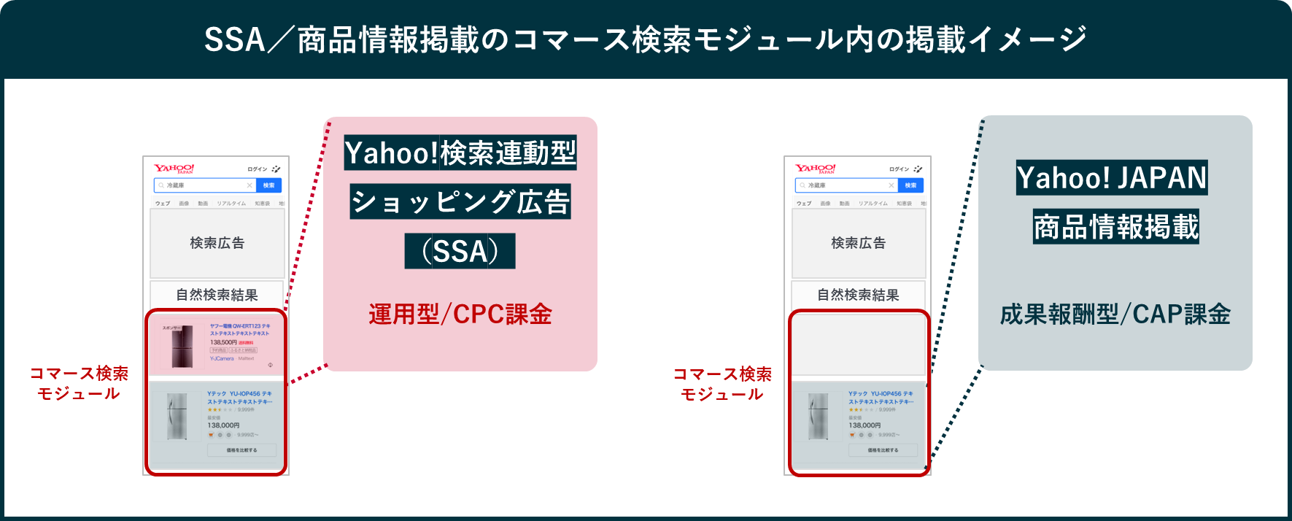Clear the right mockup search field with X
The width and height of the screenshot is (1292, 521).
pos(891,185)
